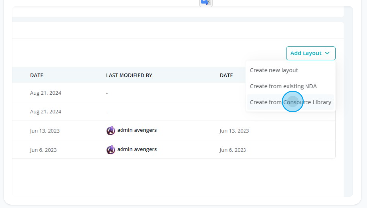
Task: Click second Aug 21, 2024 date cell
Action: coord(46,112)
